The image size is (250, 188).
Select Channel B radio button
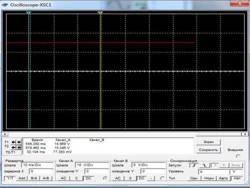pyautogui.click(x=162, y=178)
